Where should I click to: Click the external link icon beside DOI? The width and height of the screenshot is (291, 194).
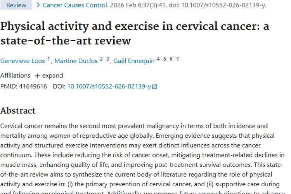[155, 87]
